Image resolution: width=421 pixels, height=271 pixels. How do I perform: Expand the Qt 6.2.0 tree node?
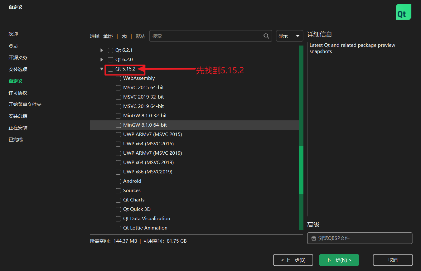pos(102,60)
